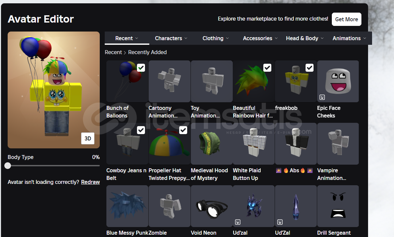The image size is (394, 237).
Task: Equip the Cartoony Animation pack tile
Action: 169,81
